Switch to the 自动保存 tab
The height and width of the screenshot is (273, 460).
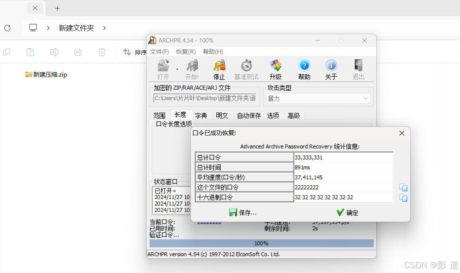coord(249,116)
